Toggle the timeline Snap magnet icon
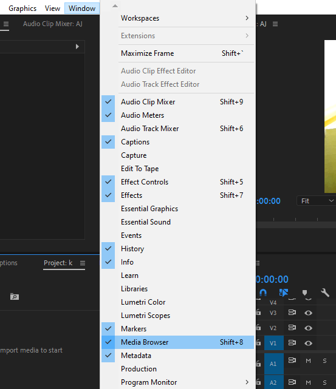The height and width of the screenshot is (389, 336). pyautogui.click(x=263, y=293)
